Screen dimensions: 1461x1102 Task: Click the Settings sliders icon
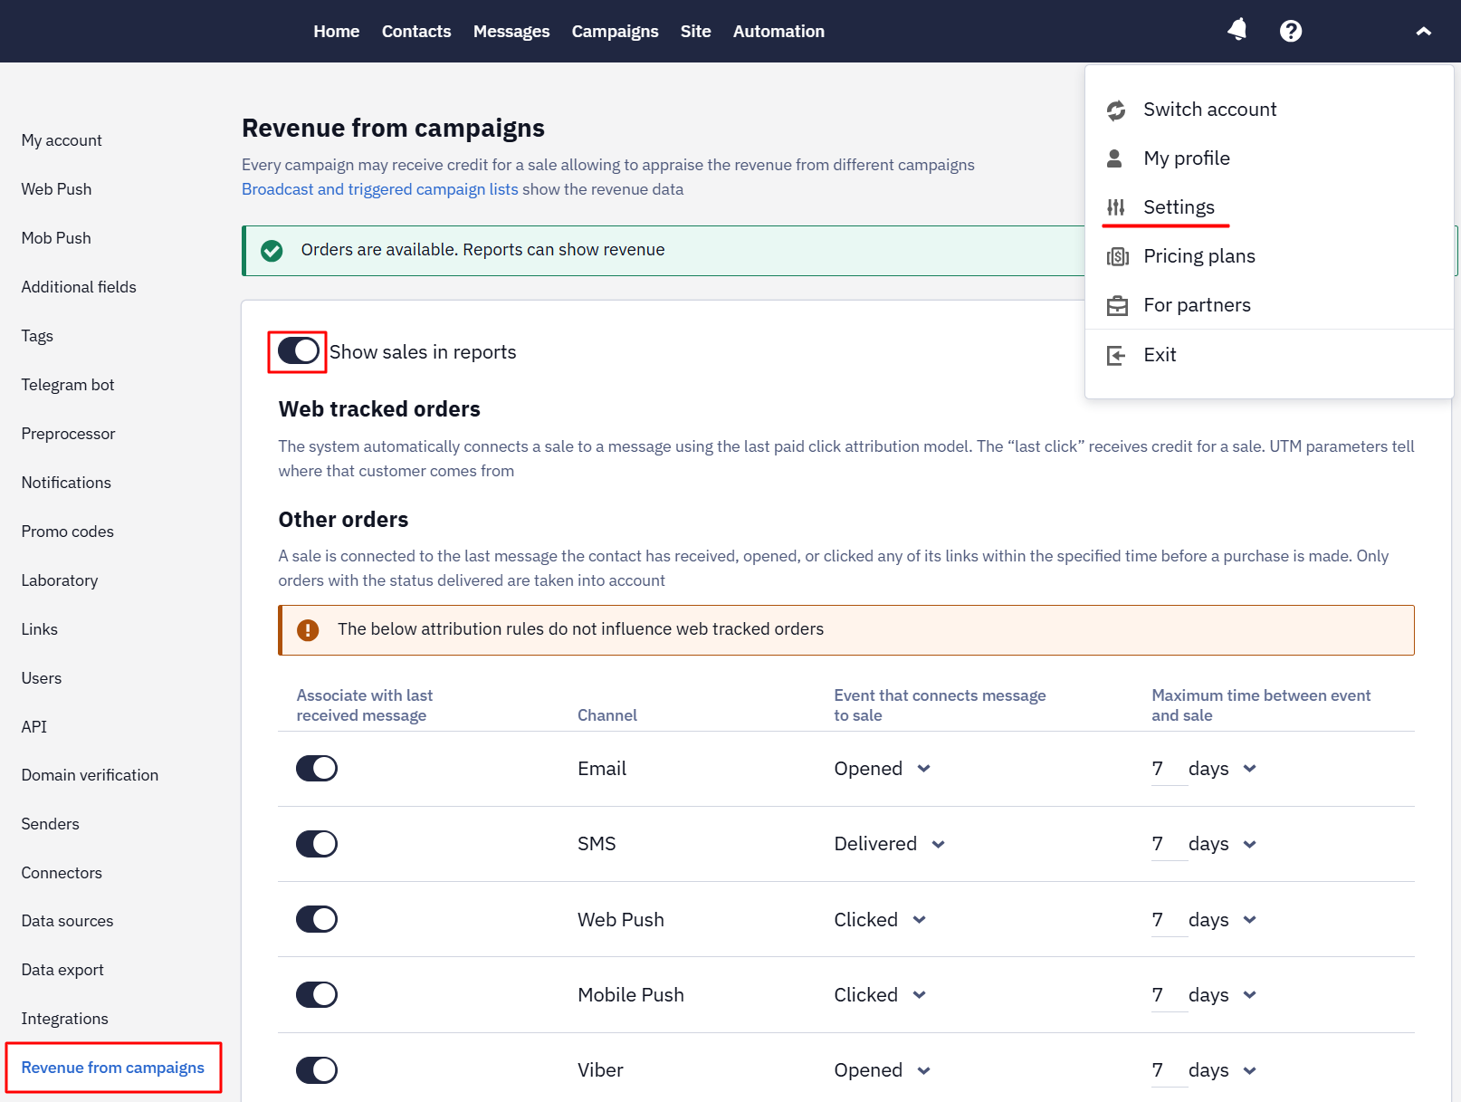click(1116, 207)
